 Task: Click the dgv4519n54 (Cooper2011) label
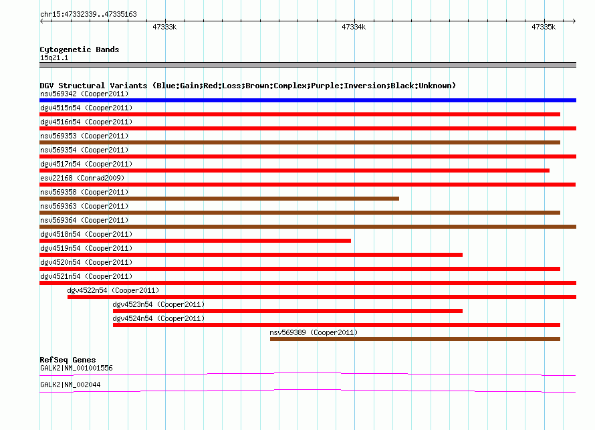click(x=86, y=248)
